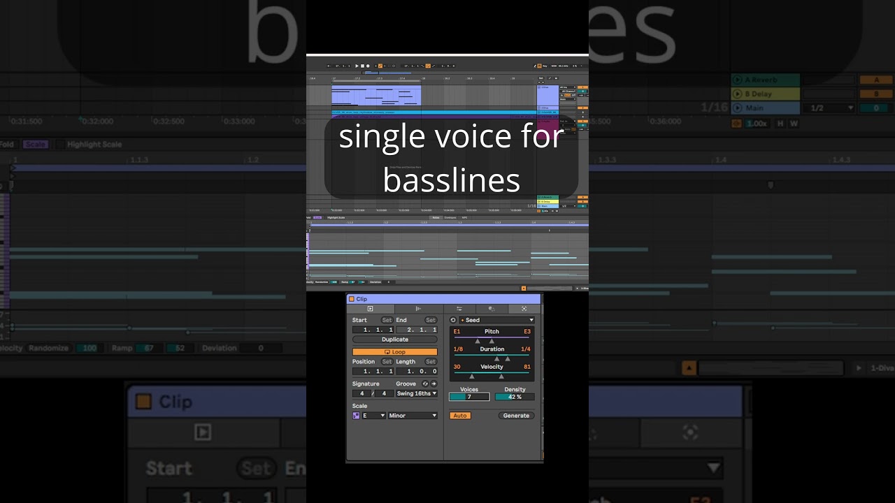Disable the orange Auto toggle

[459, 416]
